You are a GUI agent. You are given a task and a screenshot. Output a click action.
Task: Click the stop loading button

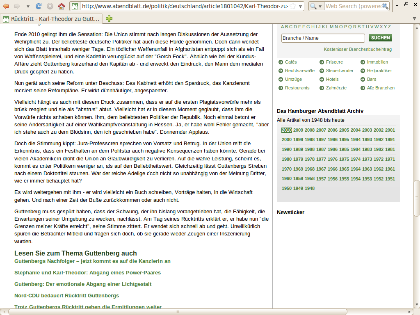point(50,6)
